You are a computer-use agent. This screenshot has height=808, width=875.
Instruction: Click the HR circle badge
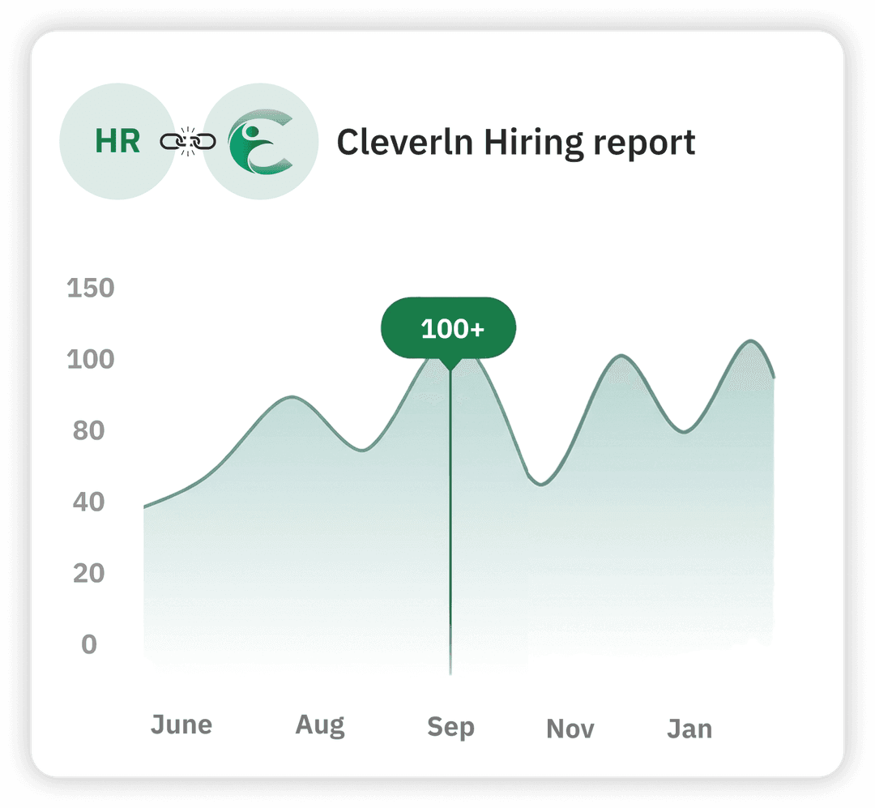point(117,141)
